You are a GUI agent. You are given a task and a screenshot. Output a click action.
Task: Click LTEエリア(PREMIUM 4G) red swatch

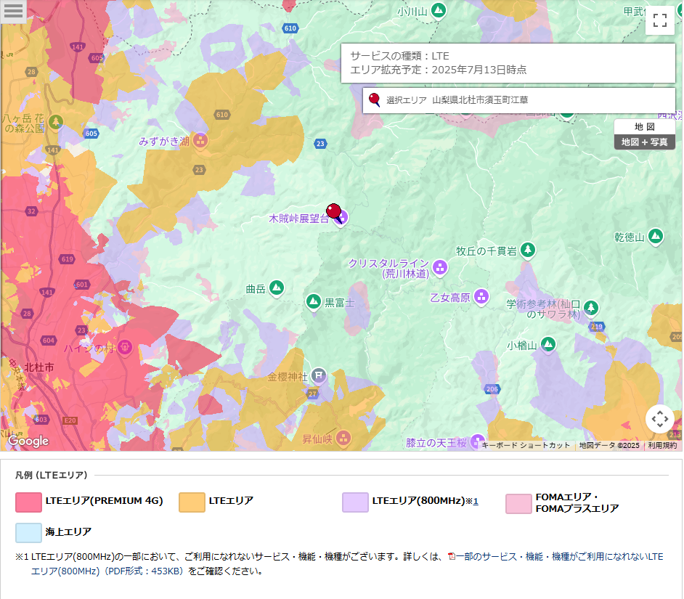pyautogui.click(x=28, y=502)
